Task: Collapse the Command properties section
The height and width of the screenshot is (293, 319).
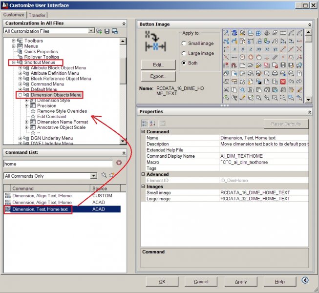Action: tap(143, 132)
